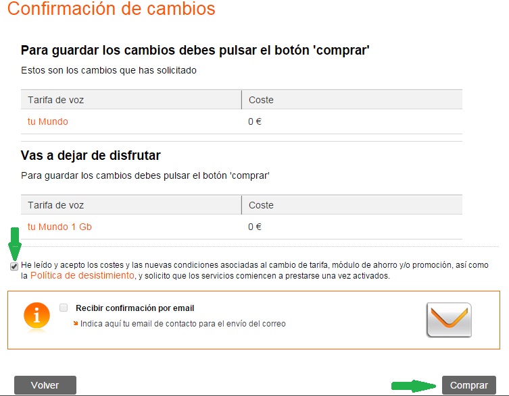Uncheck the 'He leído y acepto' terms checkbox
Viewport: 509px width, 396px height.
coord(14,266)
